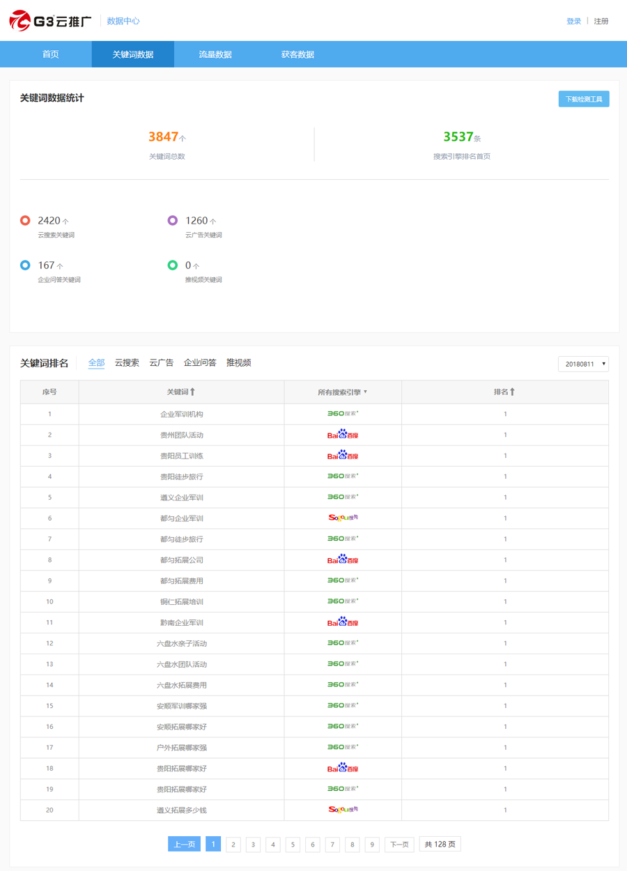This screenshot has width=627, height=871.
Task: Click keyword 铜仁拓展培训
Action: click(x=182, y=602)
